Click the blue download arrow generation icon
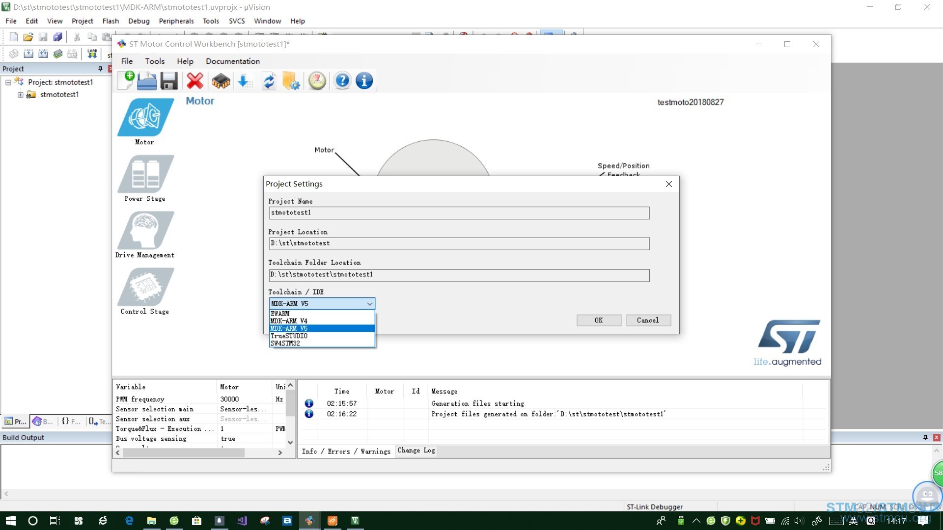The image size is (943, 530). point(244,80)
